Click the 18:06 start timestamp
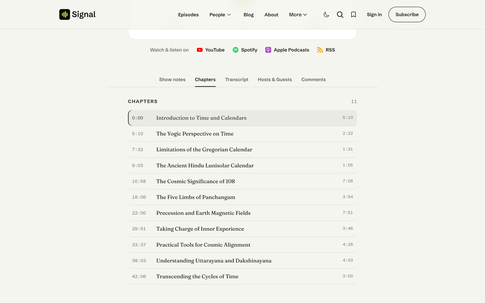This screenshot has height=303, width=485. pyautogui.click(x=139, y=197)
